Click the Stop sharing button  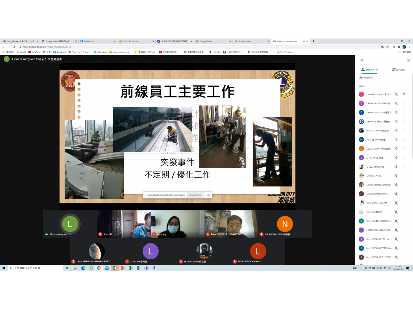coord(195,195)
